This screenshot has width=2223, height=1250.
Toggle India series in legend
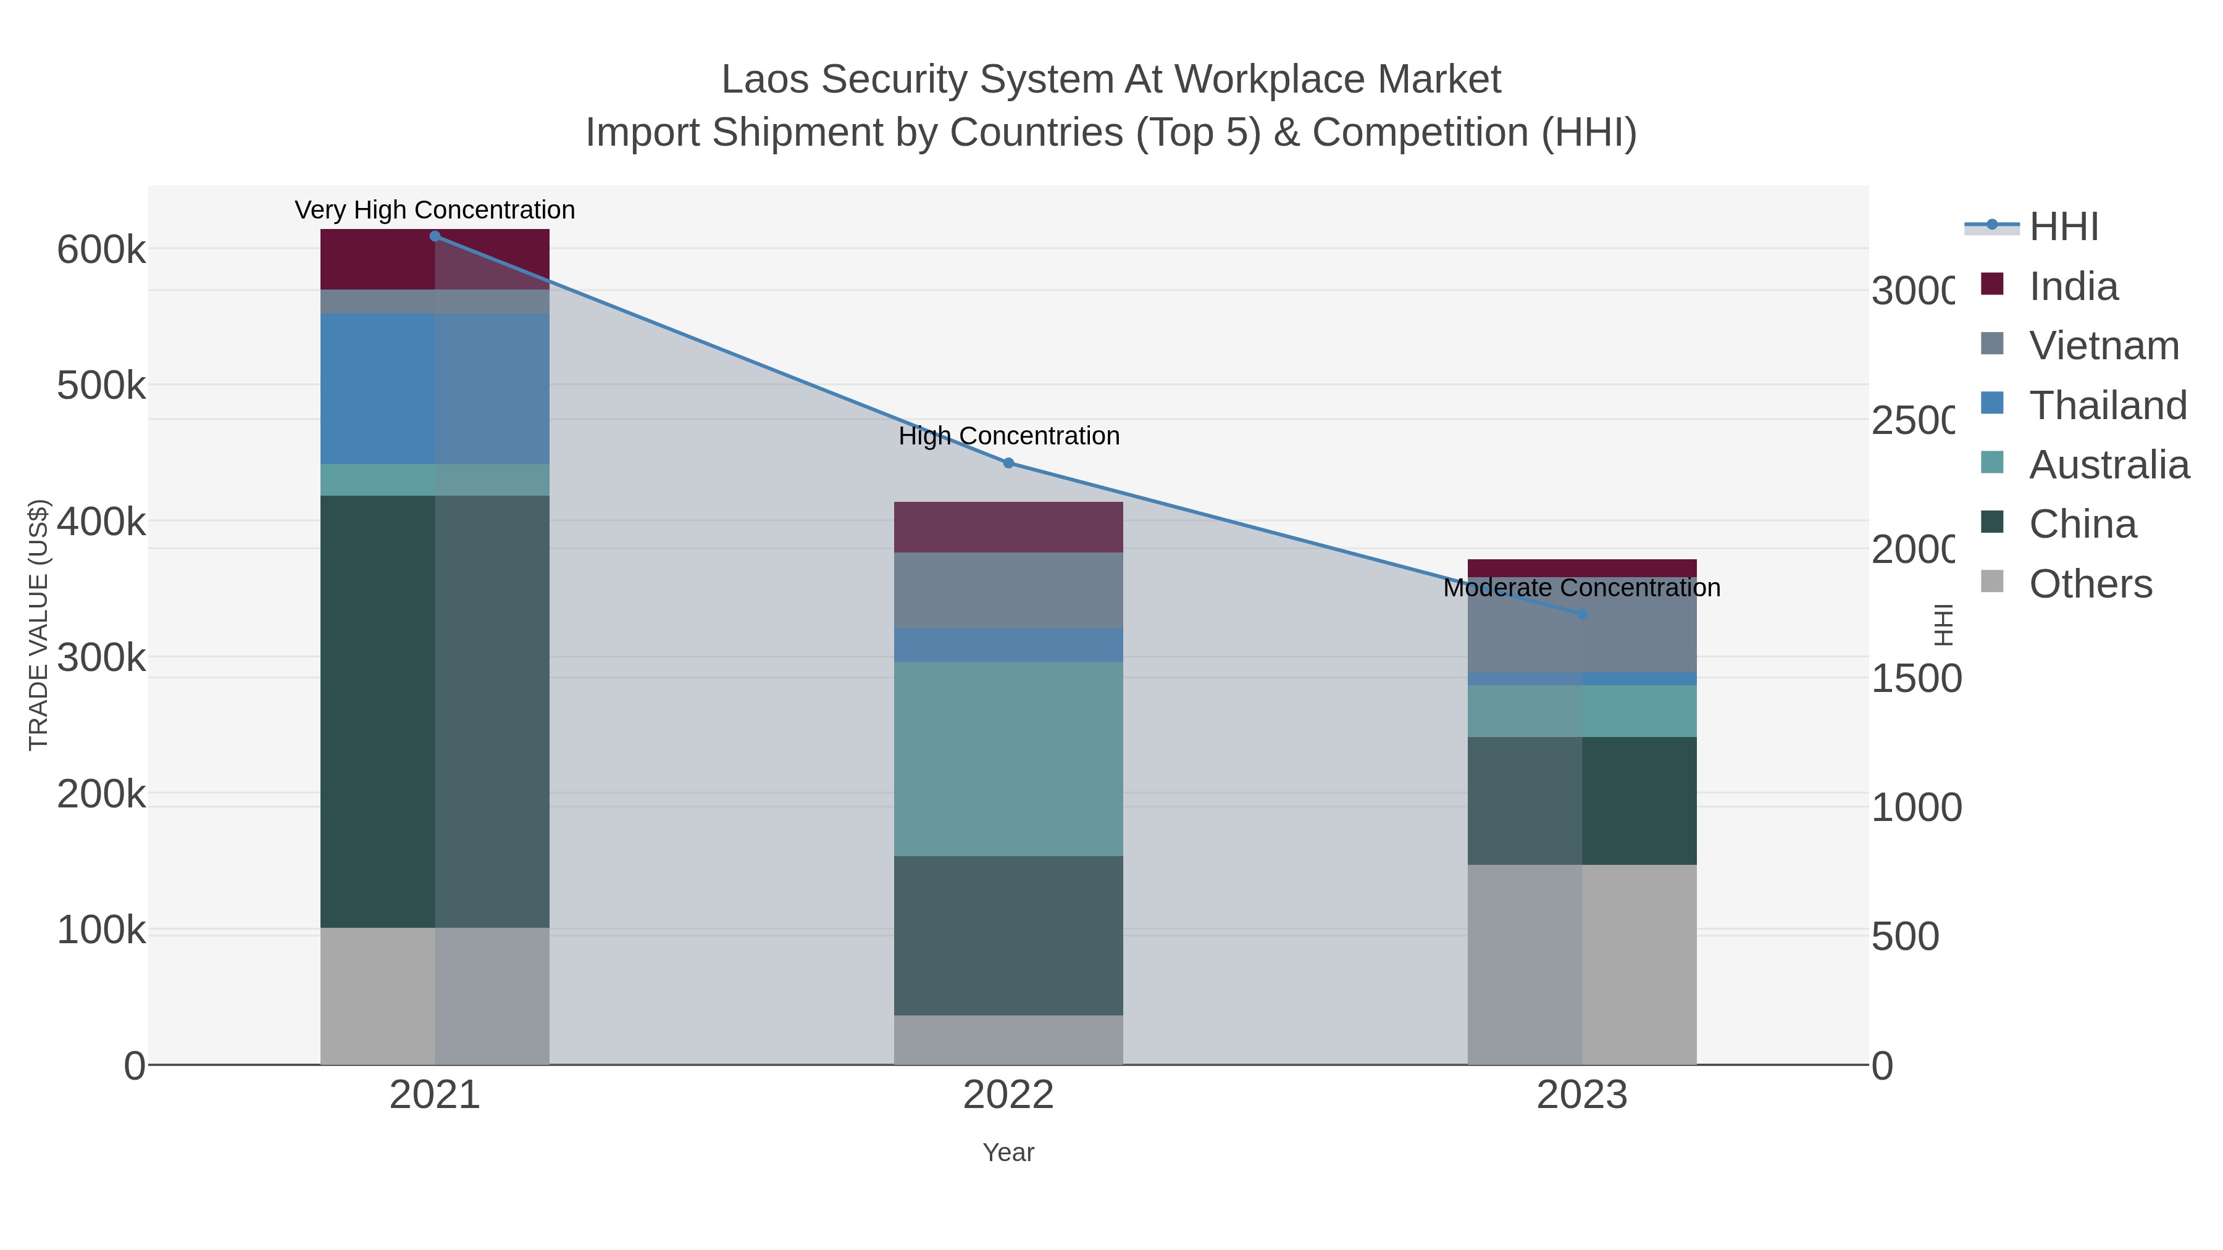coord(2049,286)
